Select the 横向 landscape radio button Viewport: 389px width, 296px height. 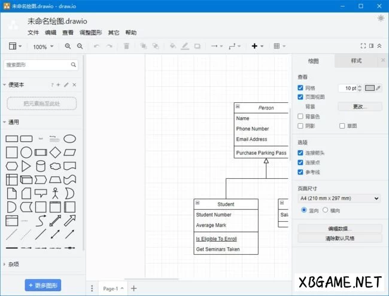pos(326,210)
